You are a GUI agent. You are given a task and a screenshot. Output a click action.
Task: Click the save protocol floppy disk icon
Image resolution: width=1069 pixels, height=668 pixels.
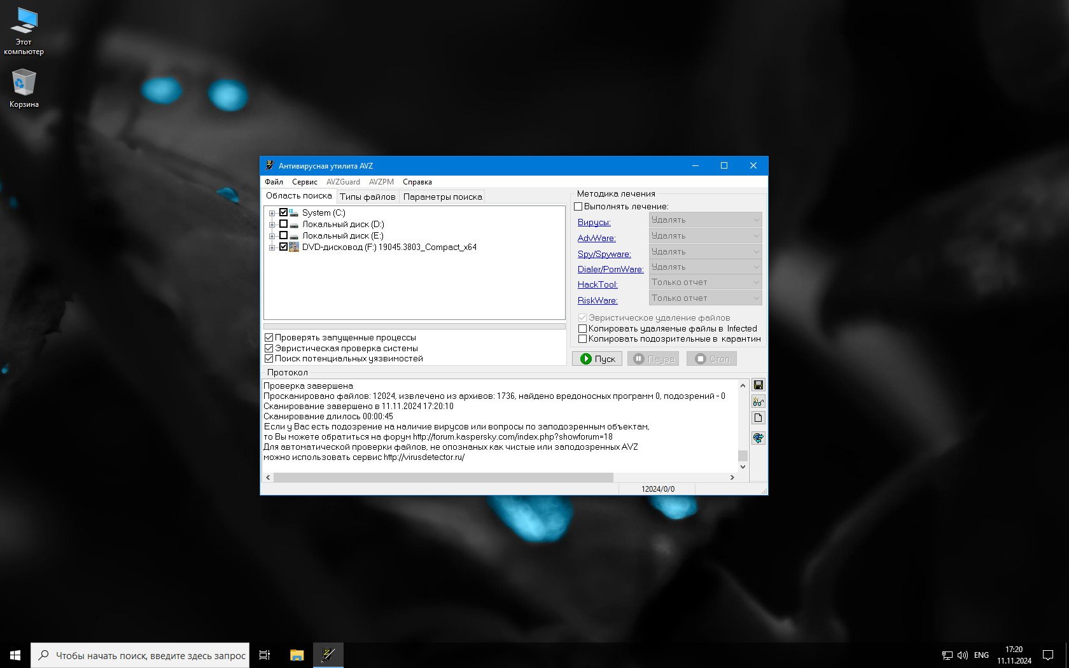pyautogui.click(x=758, y=385)
